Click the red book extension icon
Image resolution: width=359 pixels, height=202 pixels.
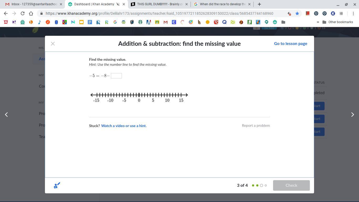[308, 13]
